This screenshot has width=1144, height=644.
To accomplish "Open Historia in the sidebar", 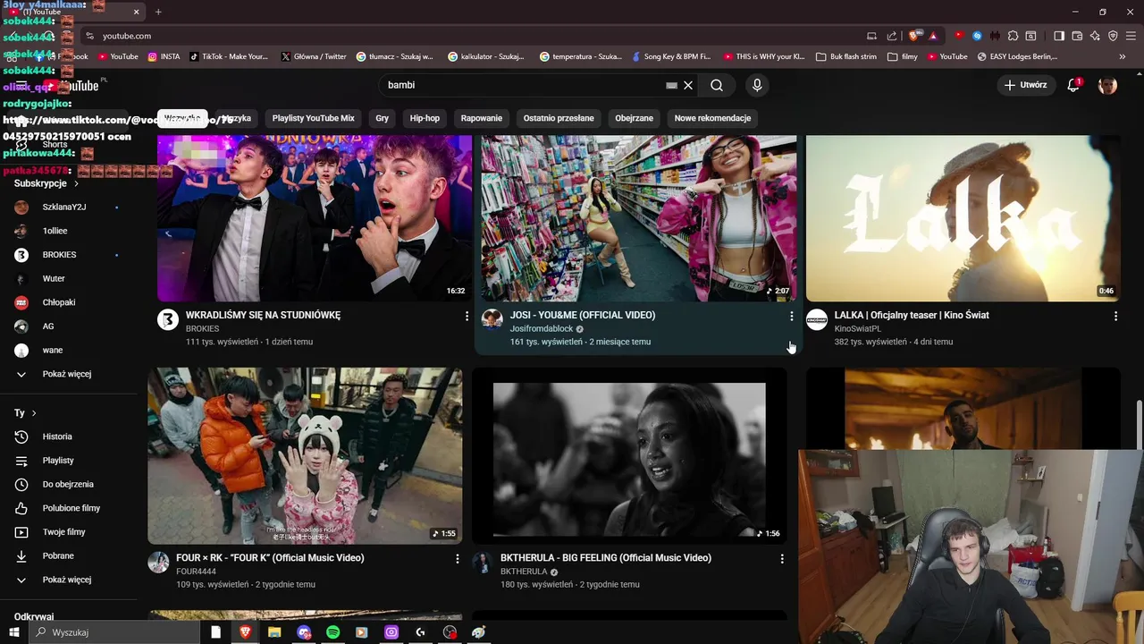I will tap(67, 436).
